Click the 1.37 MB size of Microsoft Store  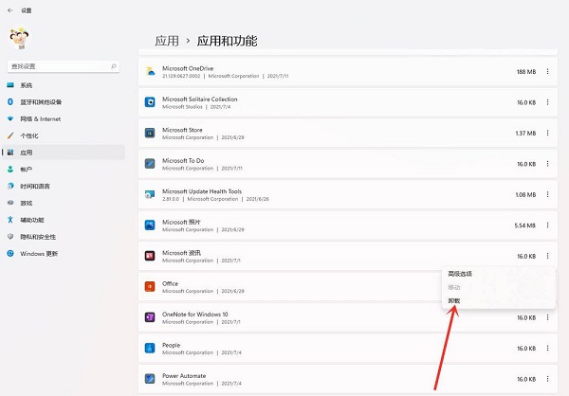click(525, 134)
